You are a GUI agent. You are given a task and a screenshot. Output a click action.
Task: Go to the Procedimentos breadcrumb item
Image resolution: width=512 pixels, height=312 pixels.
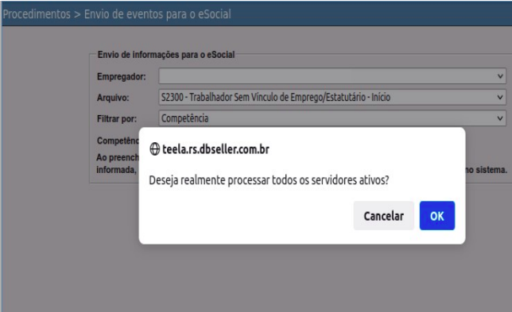click(x=37, y=14)
